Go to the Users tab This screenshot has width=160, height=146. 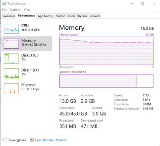(x=72, y=16)
